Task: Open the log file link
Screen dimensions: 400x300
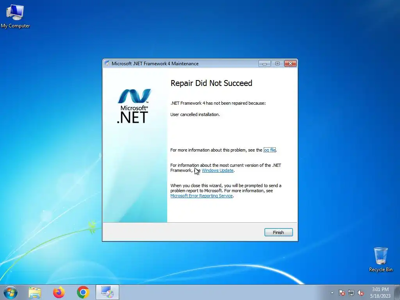Action: 270,150
